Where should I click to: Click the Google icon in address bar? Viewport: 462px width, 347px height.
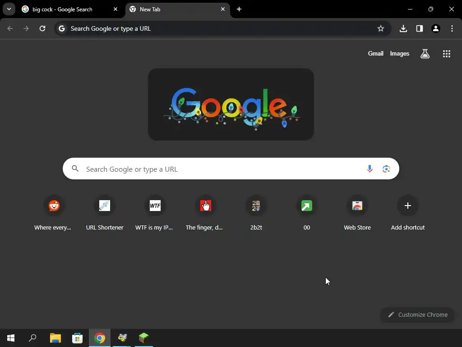coord(61,28)
